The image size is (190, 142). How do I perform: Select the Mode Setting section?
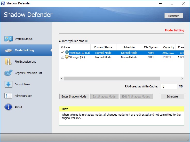click(26, 50)
